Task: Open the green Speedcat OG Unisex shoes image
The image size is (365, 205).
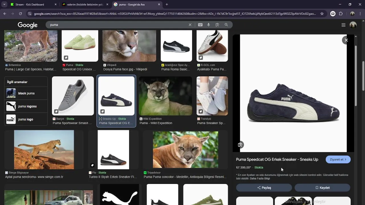Action: [80, 46]
